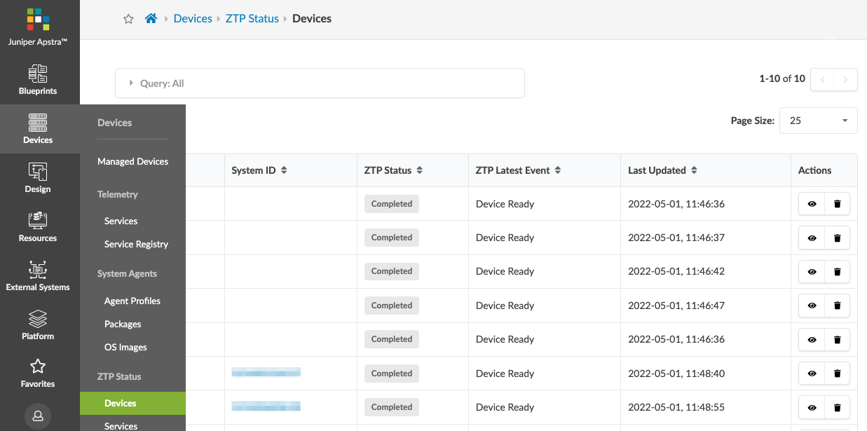The image size is (867, 431).
Task: Open Favorites star in sidebar
Action: [x=38, y=373]
